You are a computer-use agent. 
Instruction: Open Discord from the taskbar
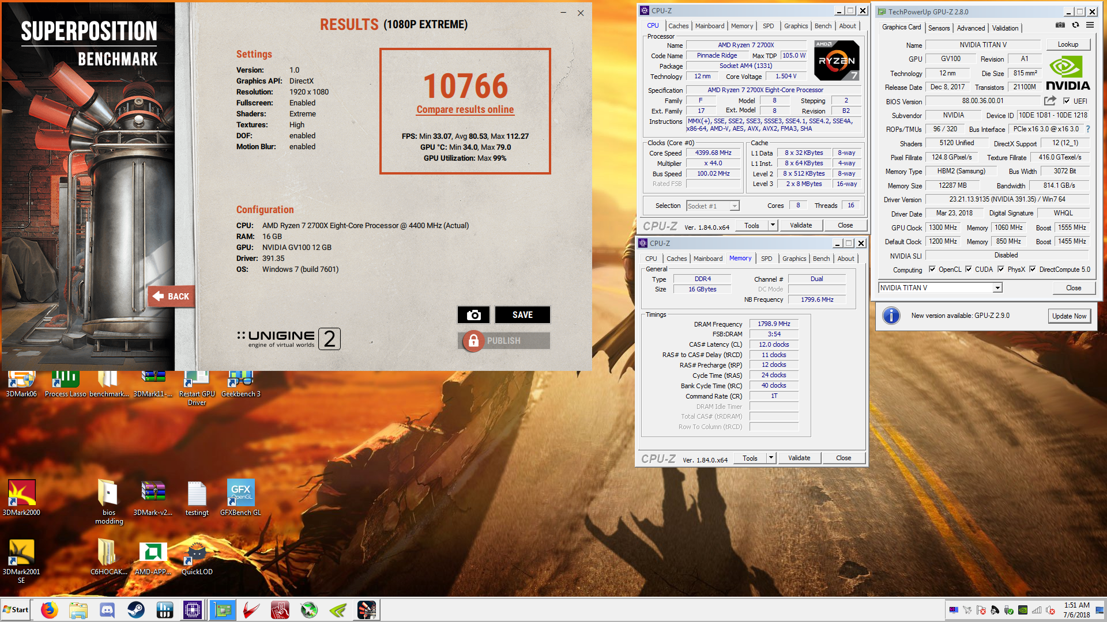click(x=107, y=610)
